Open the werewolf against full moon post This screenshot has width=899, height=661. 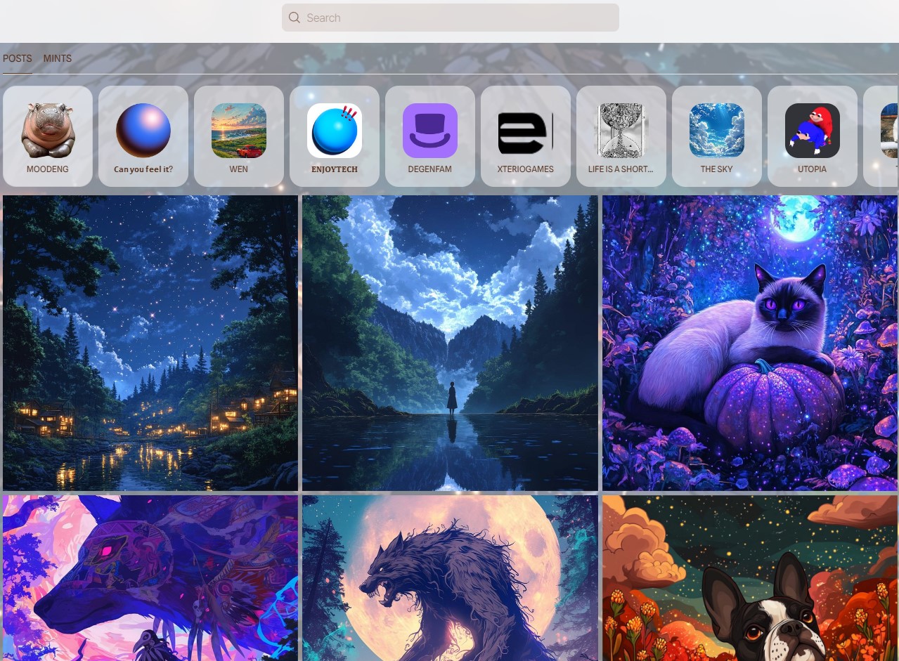(x=450, y=578)
